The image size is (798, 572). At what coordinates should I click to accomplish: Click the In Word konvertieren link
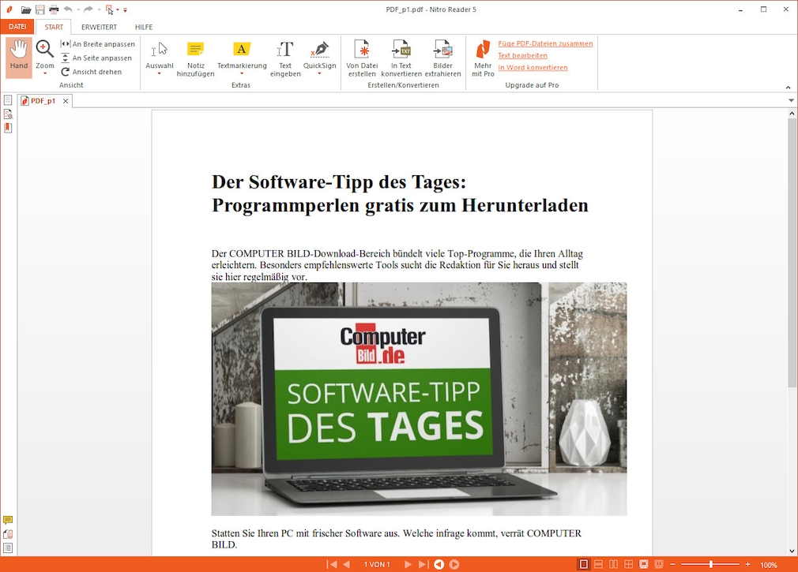click(x=533, y=68)
